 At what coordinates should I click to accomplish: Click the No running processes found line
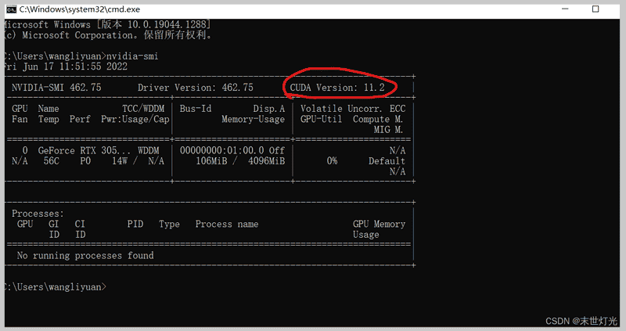(85, 256)
